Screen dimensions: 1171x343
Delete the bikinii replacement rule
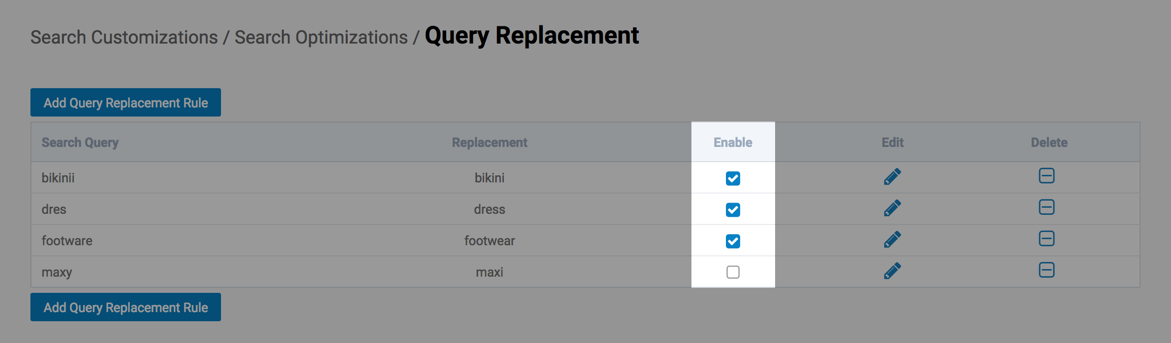point(1046,176)
